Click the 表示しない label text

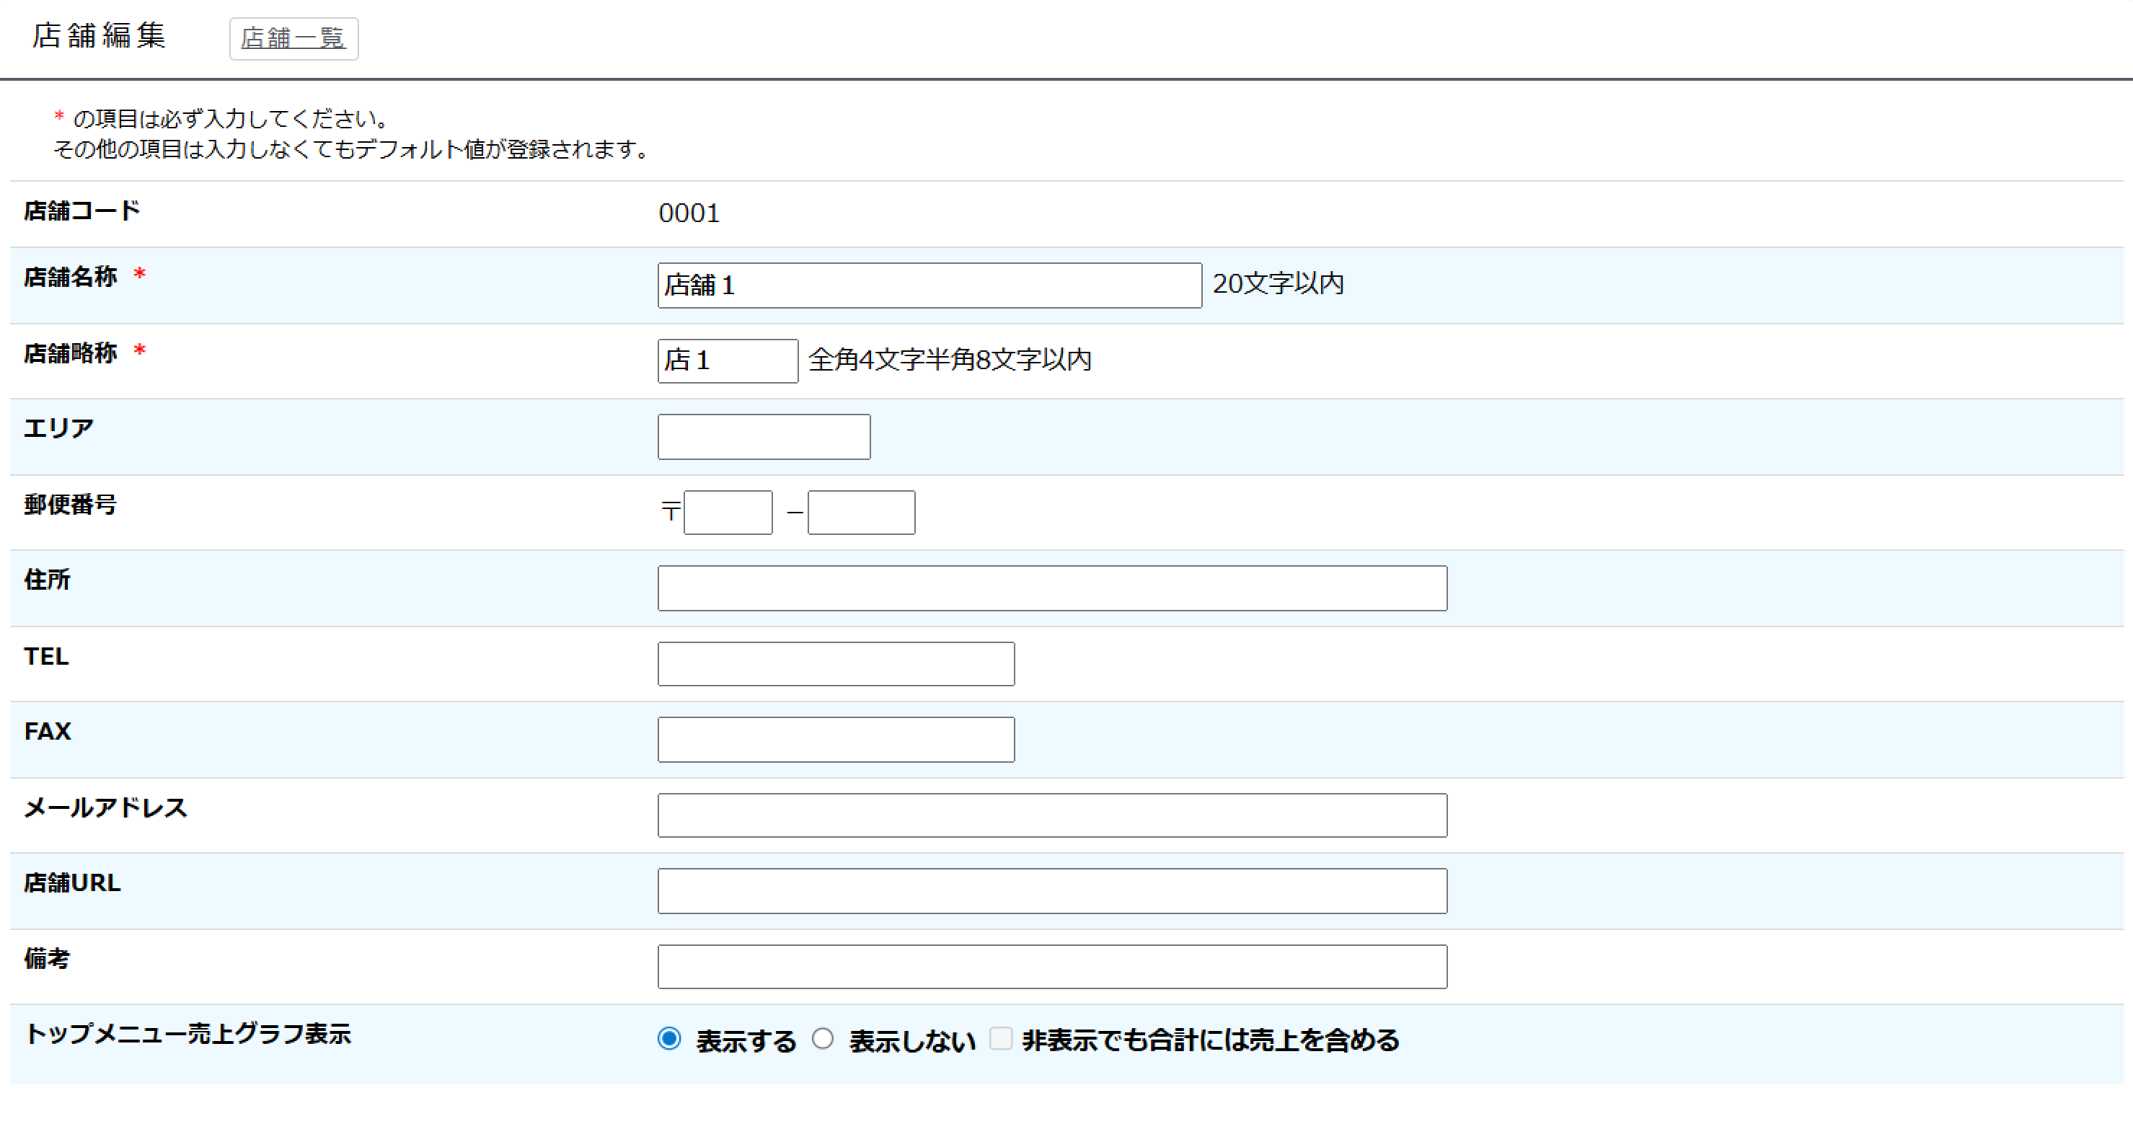pos(911,1041)
